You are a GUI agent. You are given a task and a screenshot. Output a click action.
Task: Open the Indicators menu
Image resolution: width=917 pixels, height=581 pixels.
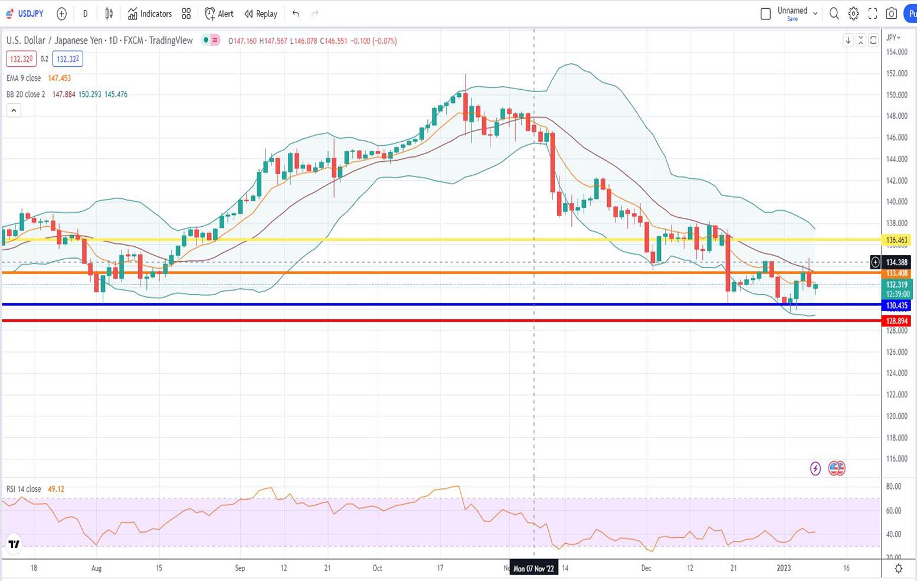pyautogui.click(x=150, y=14)
